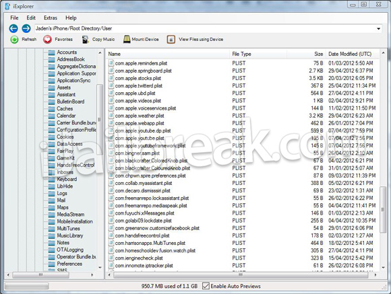Click file icon of com.apple.reminders.plist
The width and height of the screenshot is (391, 294).
coord(111,63)
